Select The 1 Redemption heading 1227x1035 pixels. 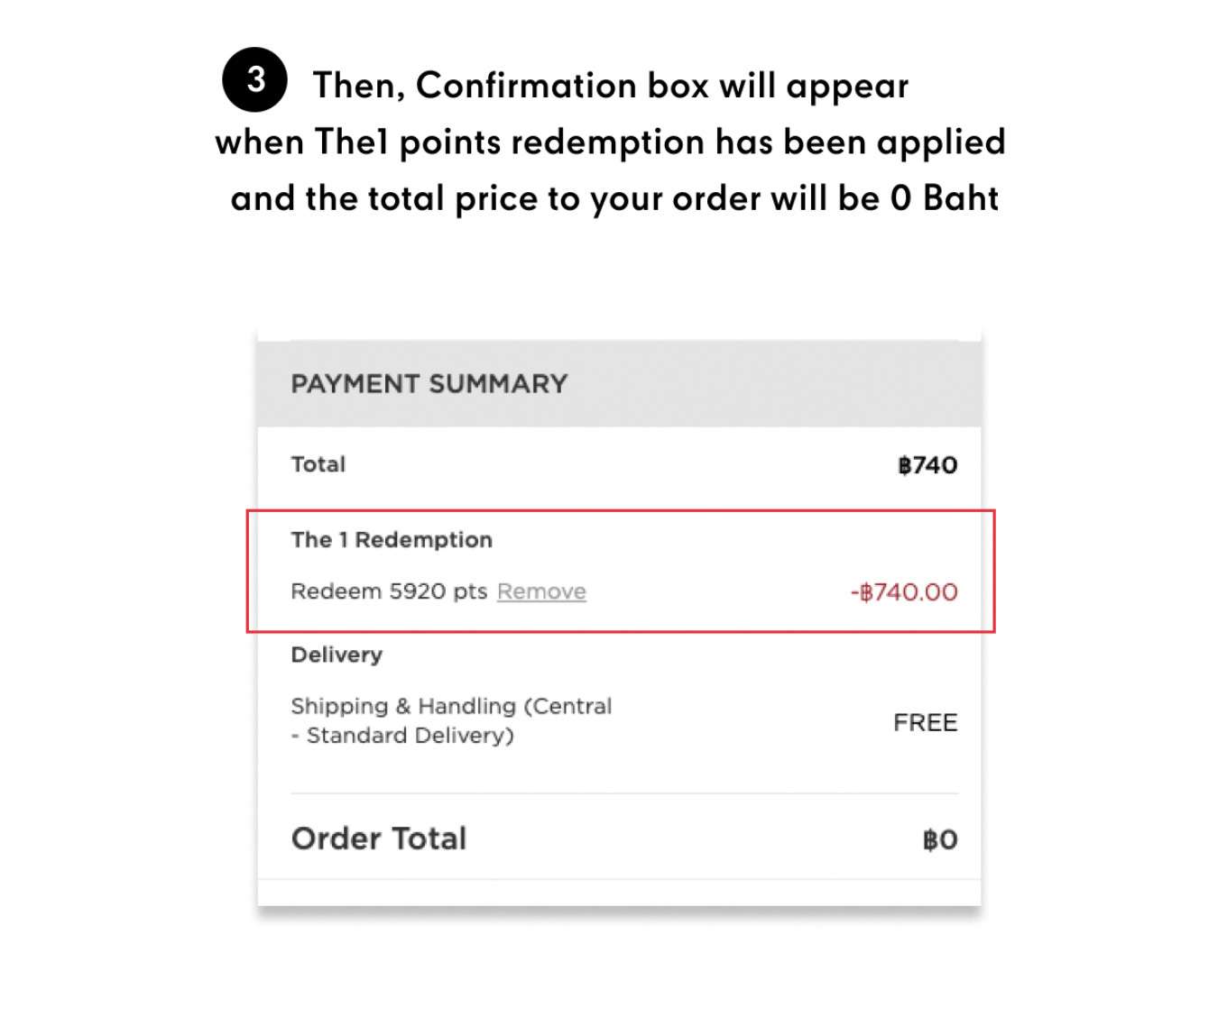(392, 540)
